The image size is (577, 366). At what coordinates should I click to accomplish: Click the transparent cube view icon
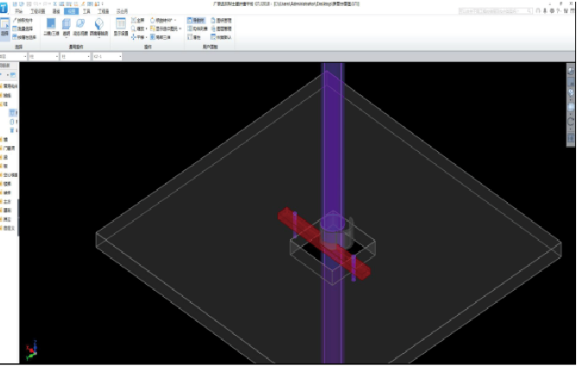67,28
